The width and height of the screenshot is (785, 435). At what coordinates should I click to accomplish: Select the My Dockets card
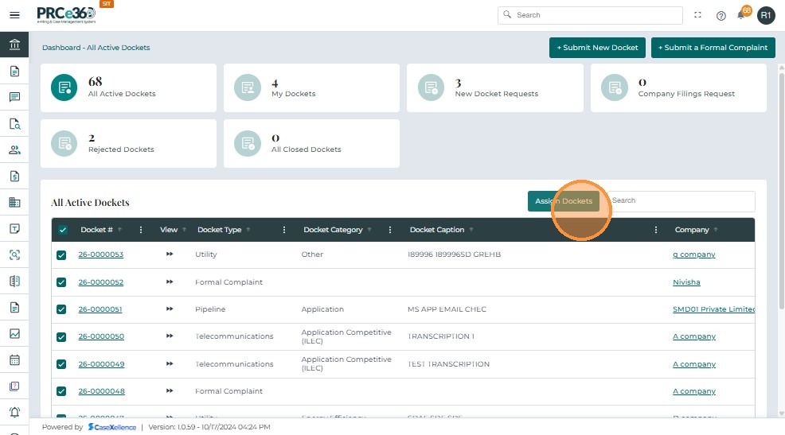tap(311, 87)
